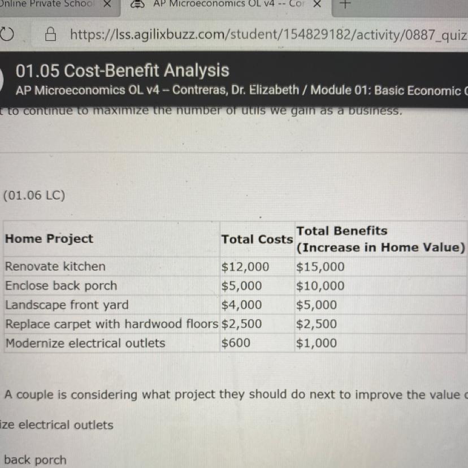Click the AP Microeconomics tab favicon

[x=138, y=4]
